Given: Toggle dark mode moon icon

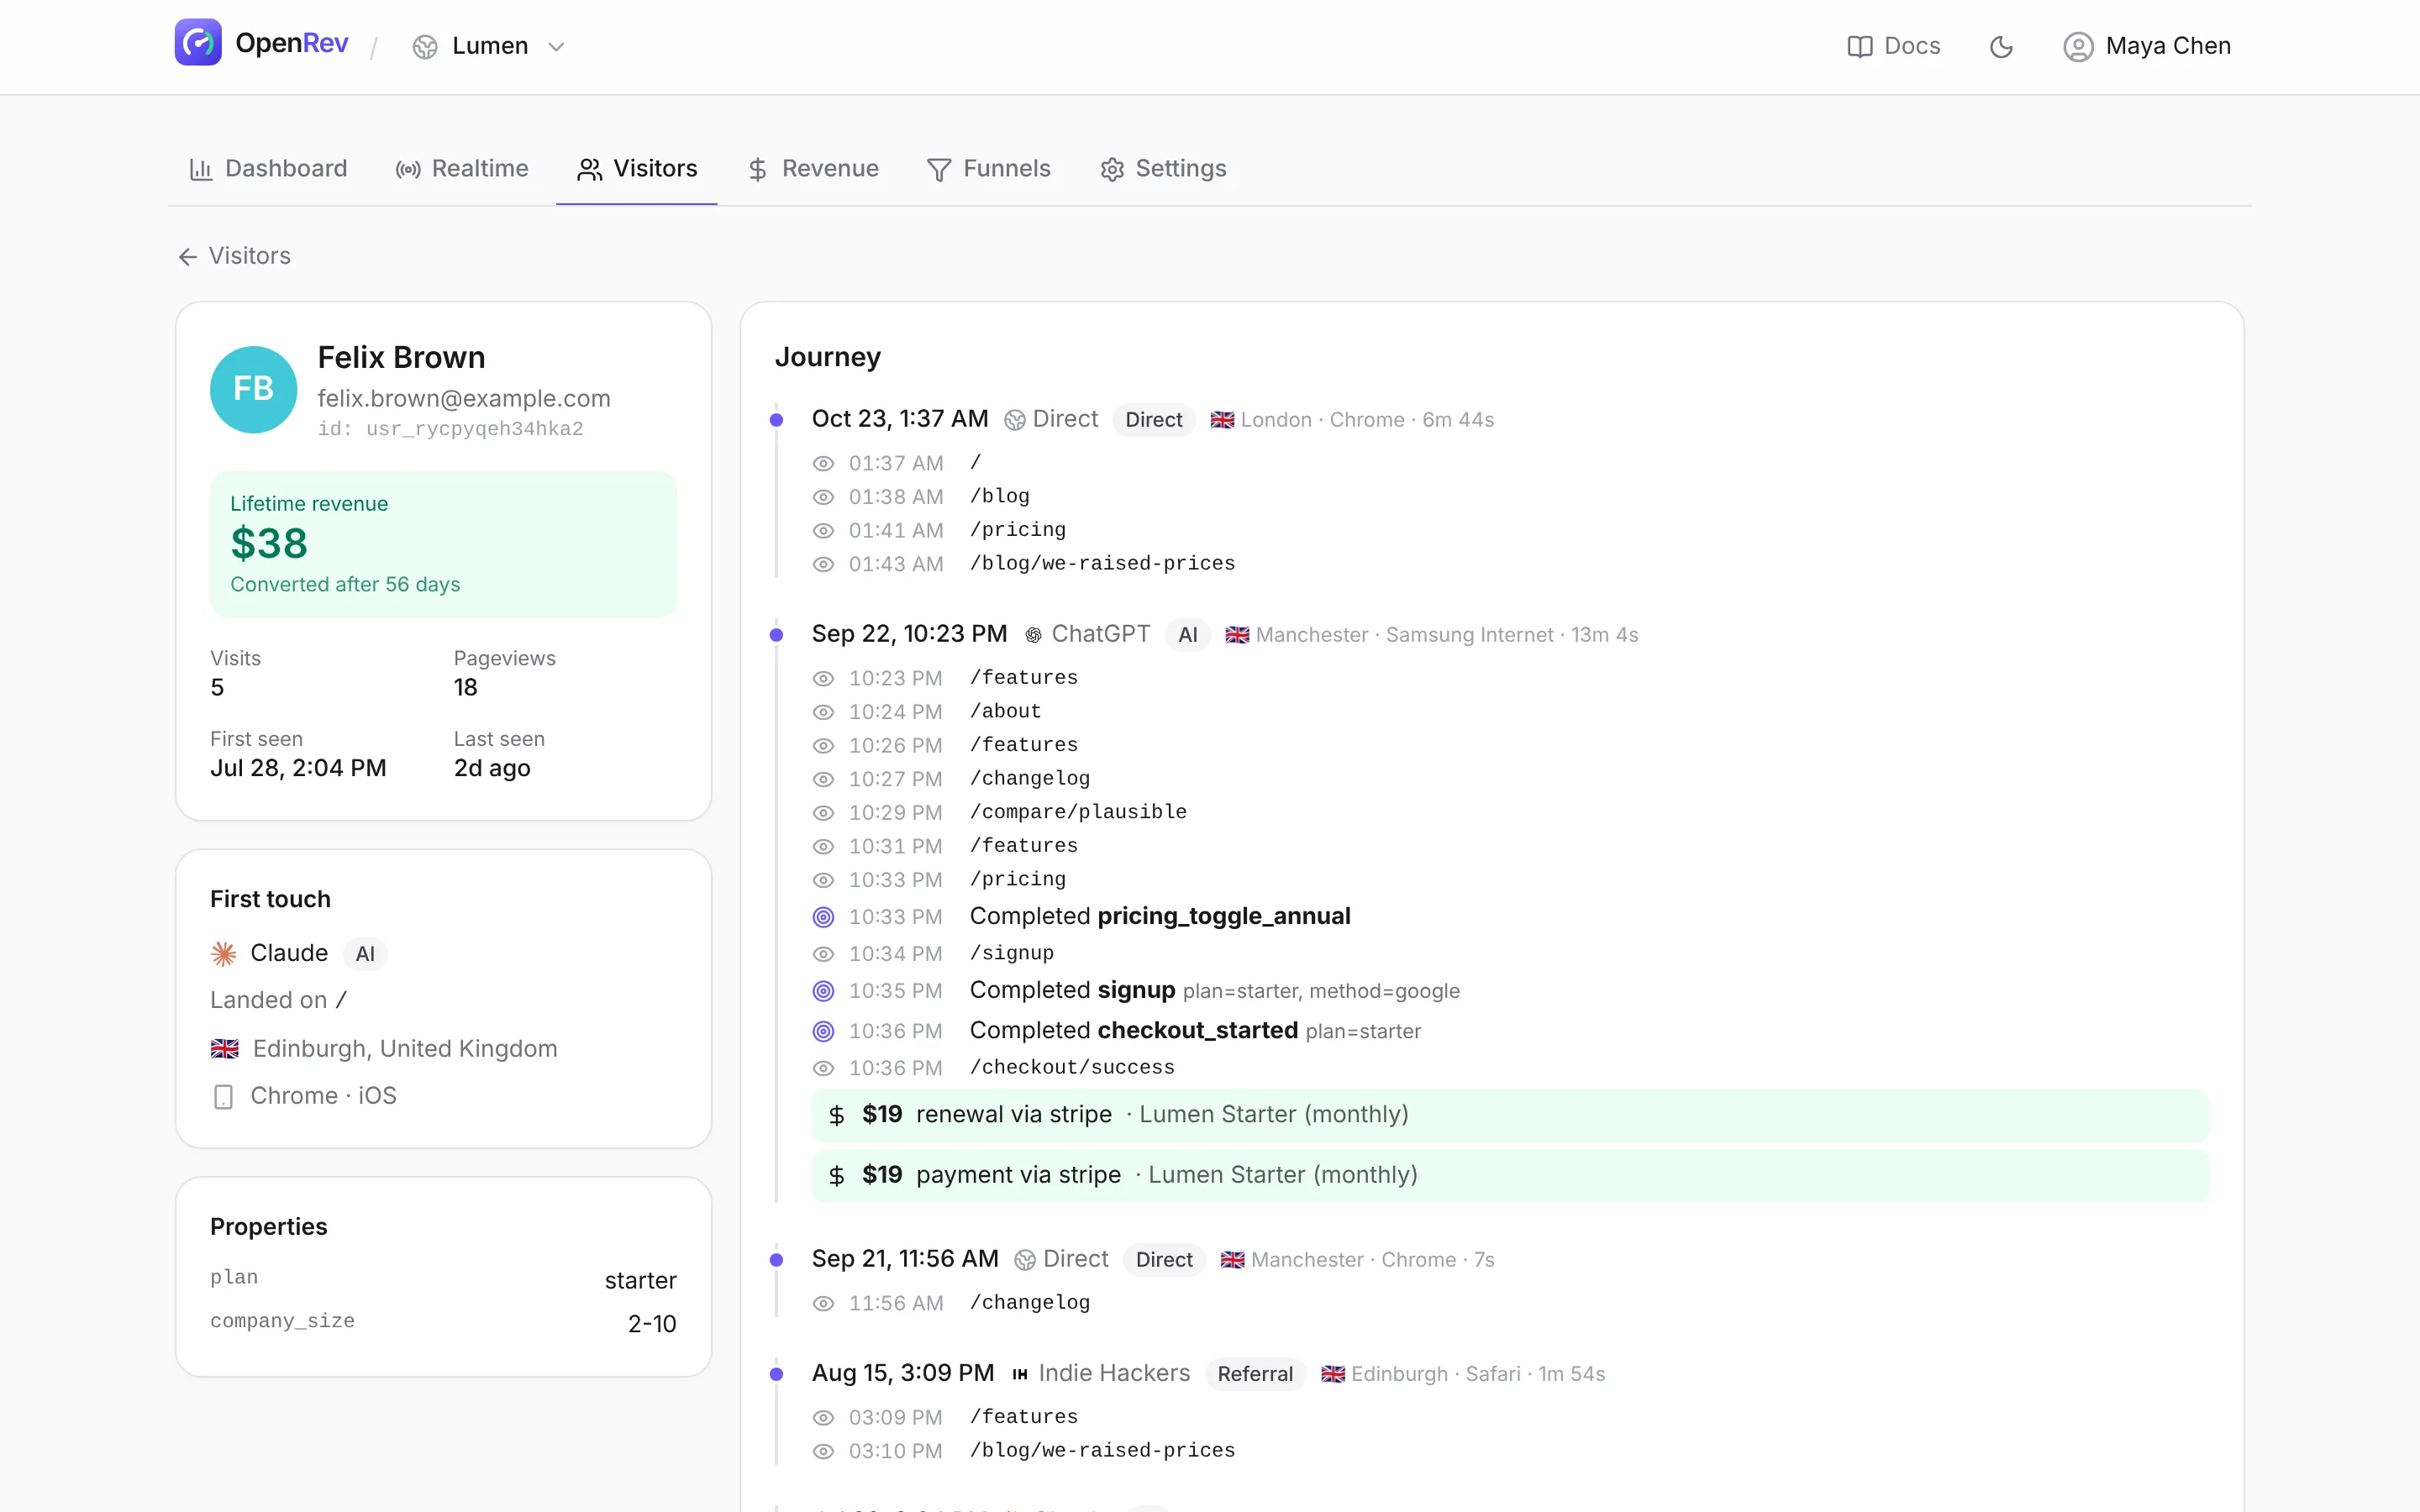Looking at the screenshot, I should coord(2001,46).
